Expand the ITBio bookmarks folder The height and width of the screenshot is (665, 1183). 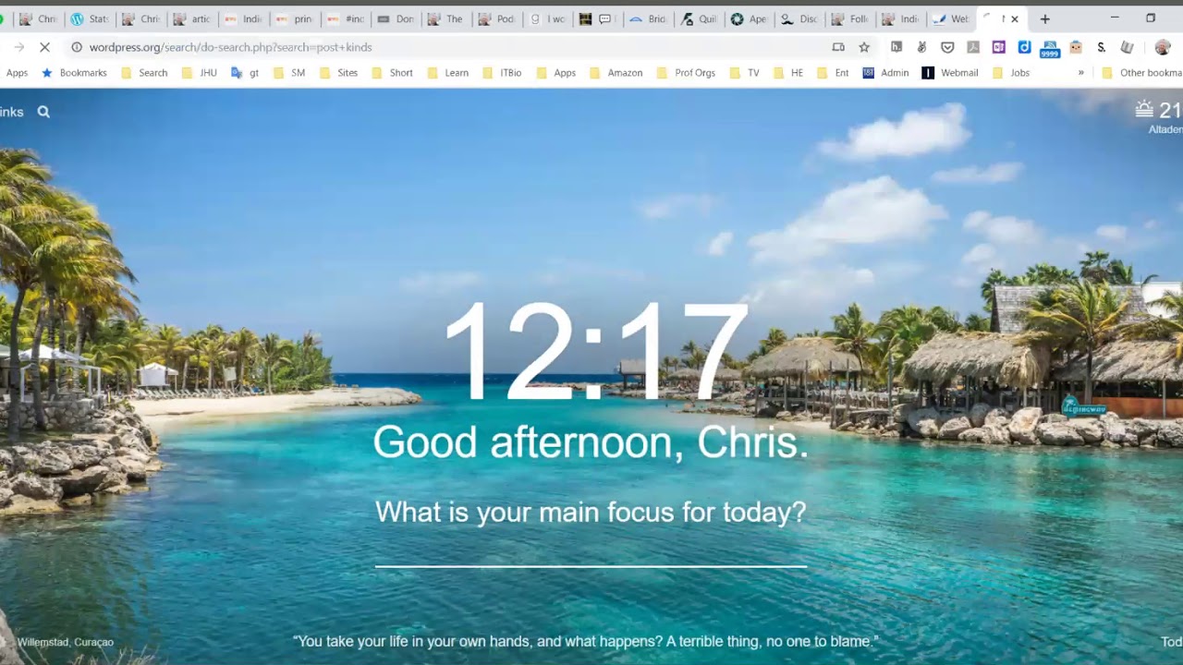point(502,73)
